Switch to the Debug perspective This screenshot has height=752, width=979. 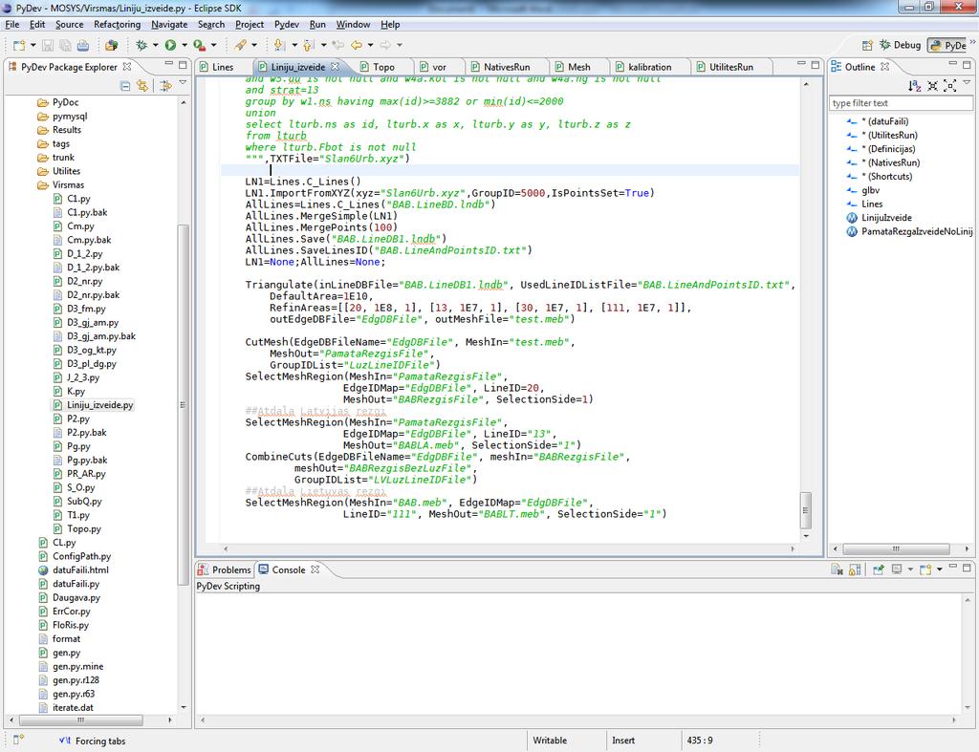pyautogui.click(x=900, y=45)
